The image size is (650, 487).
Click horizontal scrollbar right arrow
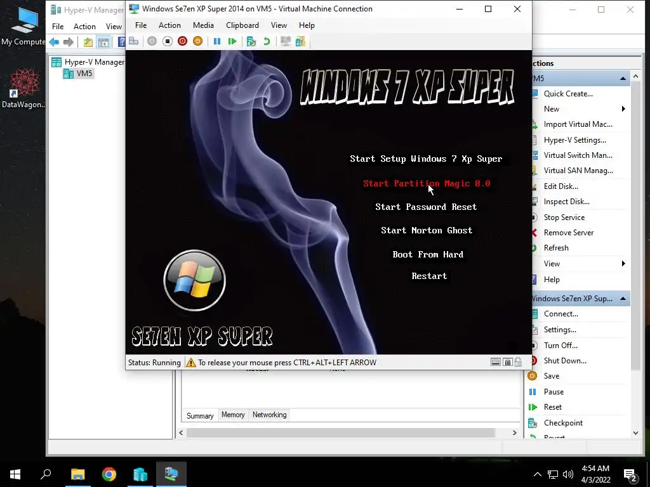(x=514, y=432)
